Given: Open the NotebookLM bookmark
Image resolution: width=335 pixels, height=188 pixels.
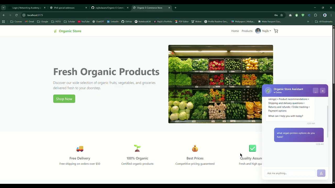Looking at the screenshot, I should tap(143, 22).
